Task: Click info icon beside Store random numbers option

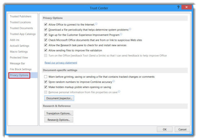Action: (x=114, y=81)
